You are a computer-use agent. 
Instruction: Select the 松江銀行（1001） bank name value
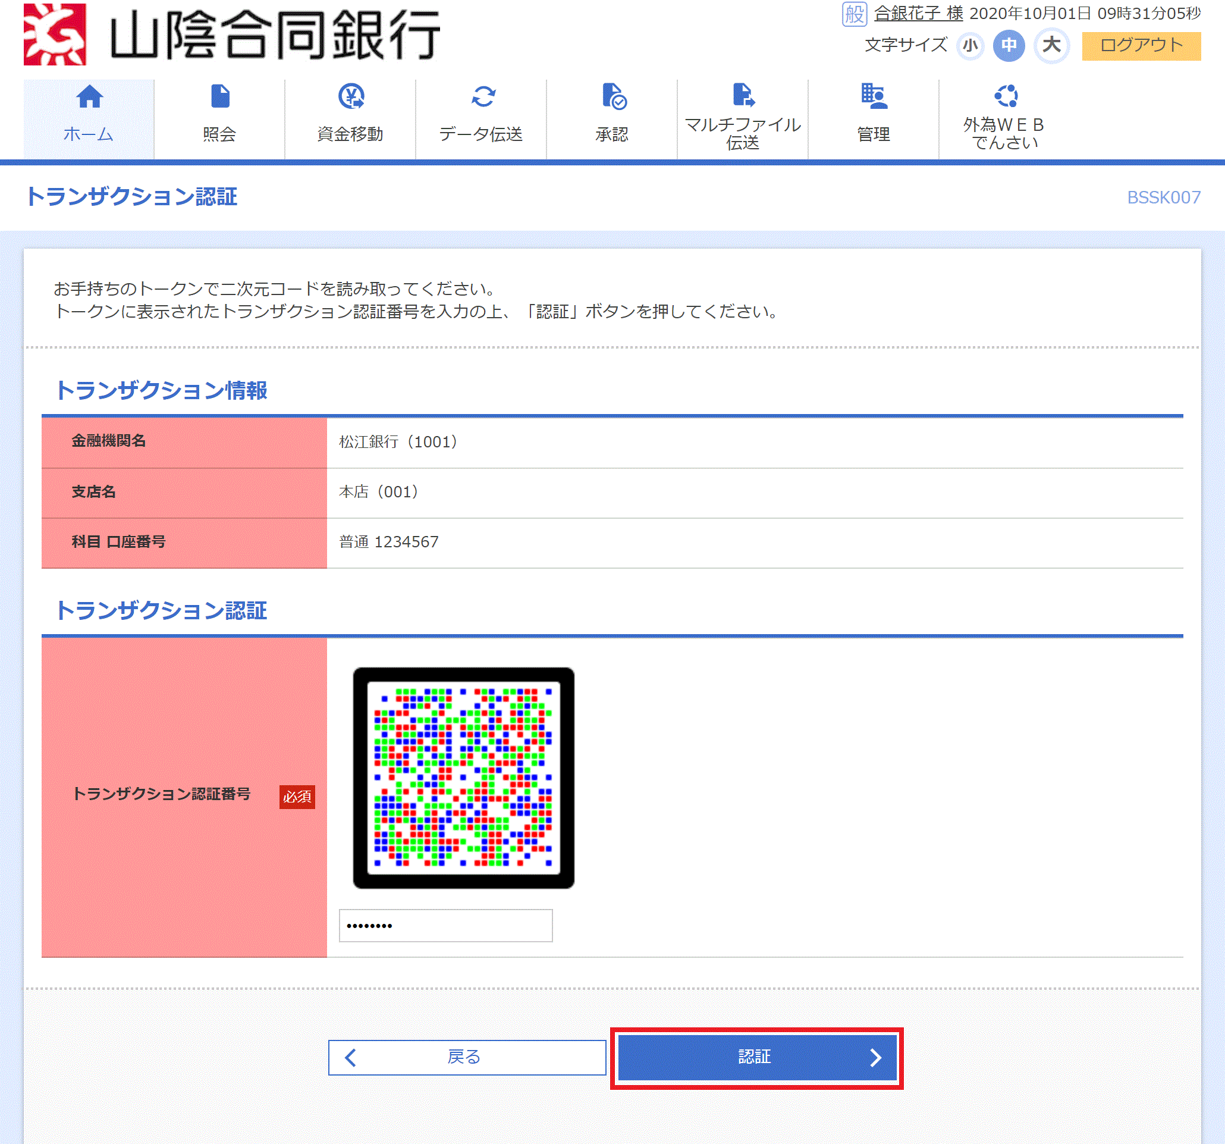coord(398,441)
